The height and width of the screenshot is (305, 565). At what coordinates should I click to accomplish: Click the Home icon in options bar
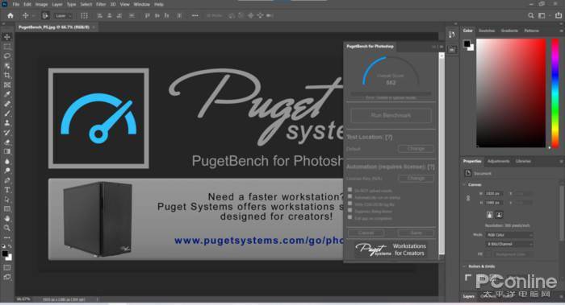coord(10,15)
